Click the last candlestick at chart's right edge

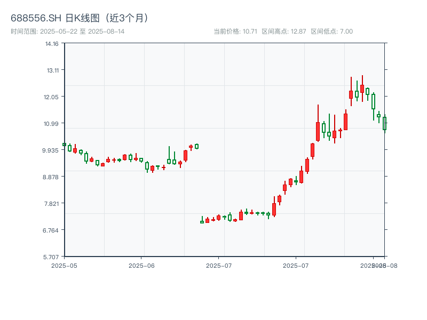tap(384, 123)
